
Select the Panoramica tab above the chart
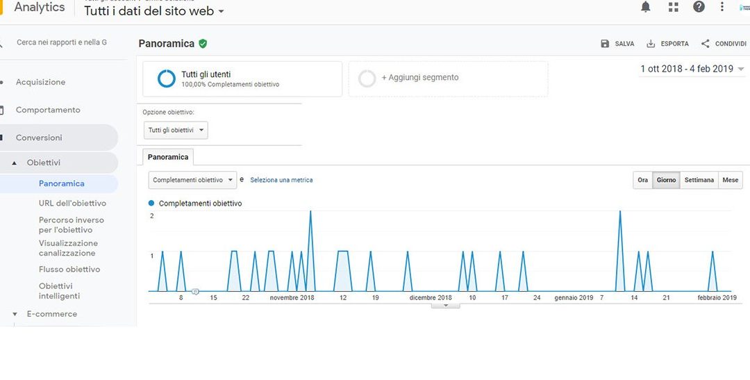[x=168, y=157]
